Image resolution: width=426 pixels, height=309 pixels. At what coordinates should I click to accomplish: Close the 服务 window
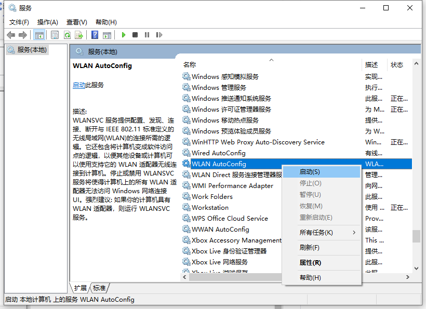[x=410, y=8]
